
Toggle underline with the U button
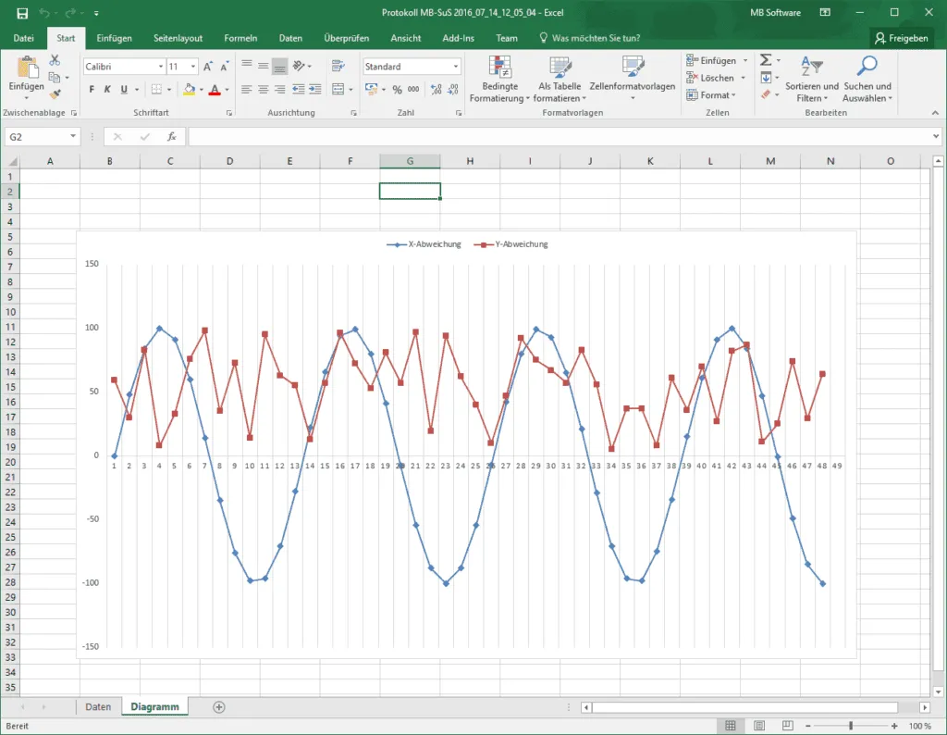[124, 90]
